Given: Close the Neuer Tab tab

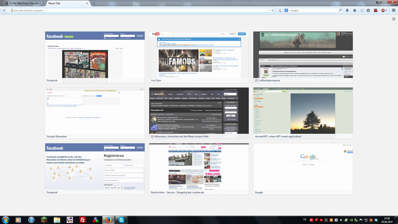Looking at the screenshot, I should coord(87,3).
